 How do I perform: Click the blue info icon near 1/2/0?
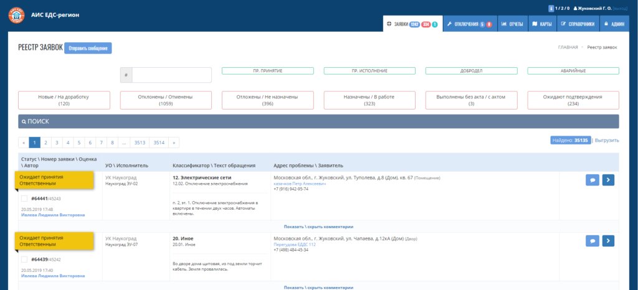click(x=551, y=8)
